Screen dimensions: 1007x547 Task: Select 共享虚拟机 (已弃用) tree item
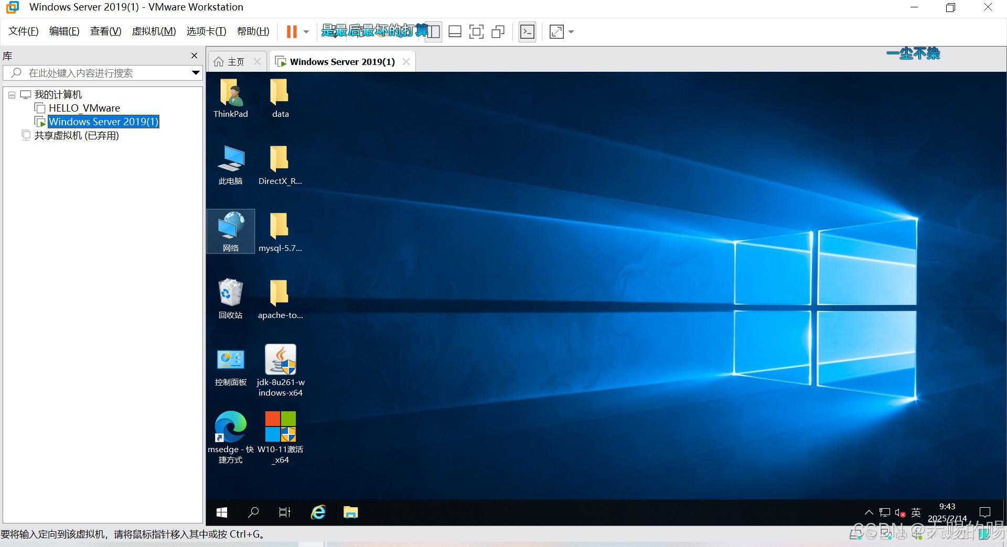click(x=77, y=136)
